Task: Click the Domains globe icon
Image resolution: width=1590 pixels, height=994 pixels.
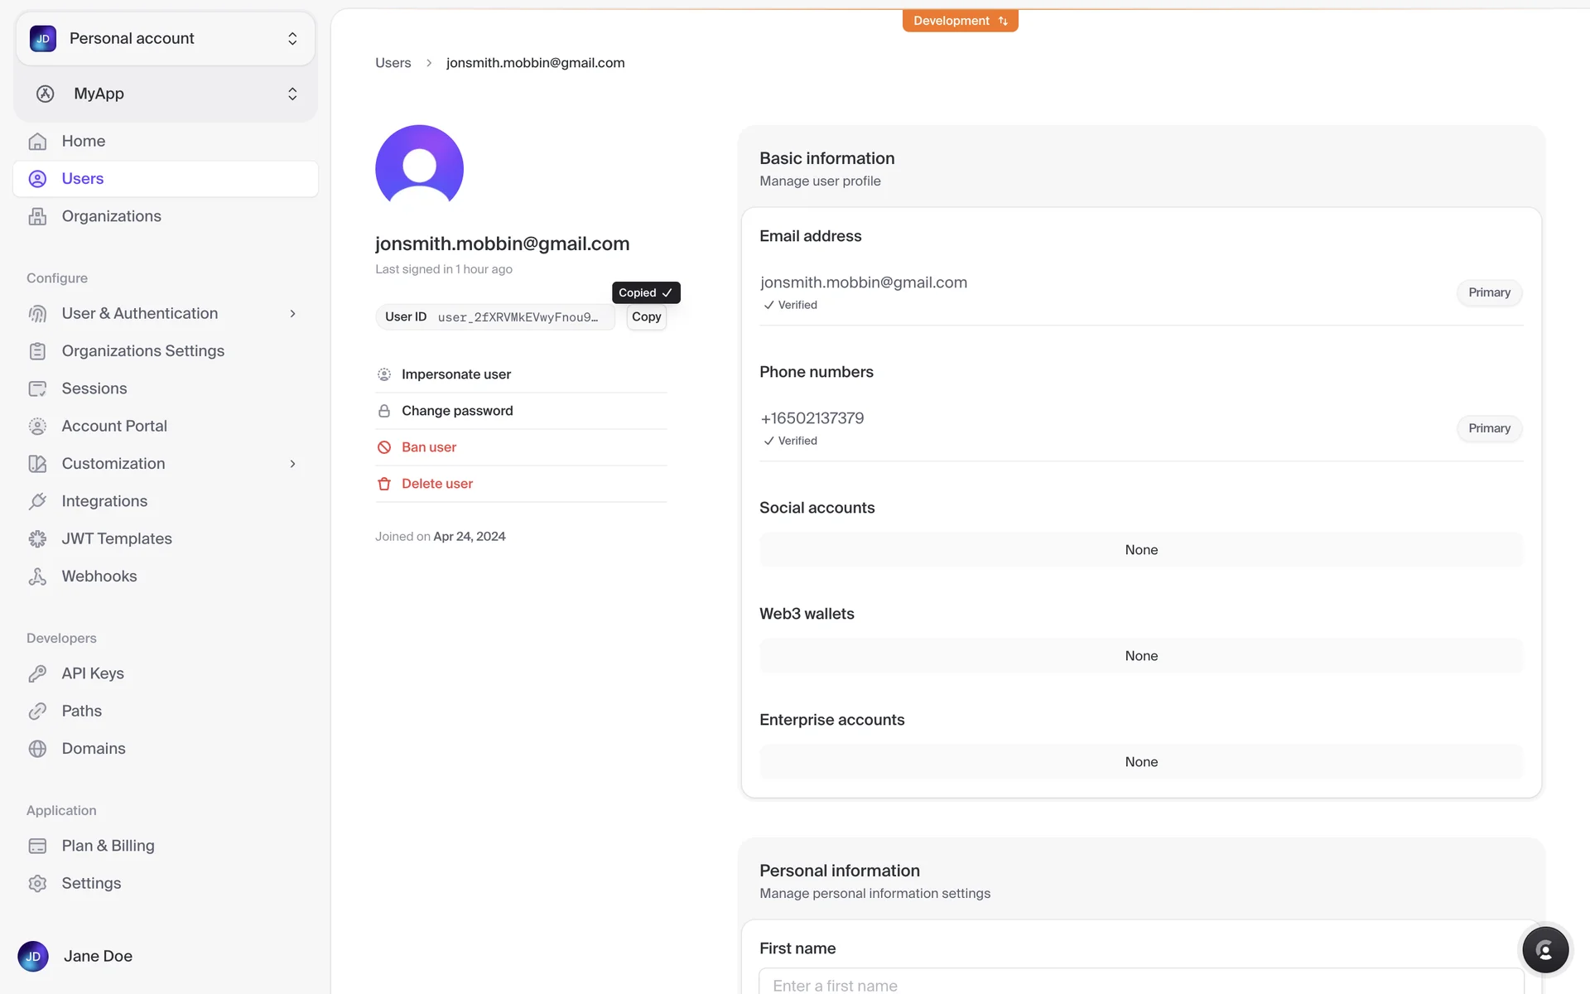Action: 37,749
